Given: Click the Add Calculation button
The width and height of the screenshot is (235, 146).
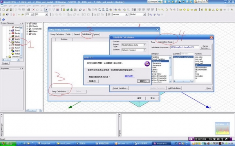Looking at the screenshot, I should 174,88.
